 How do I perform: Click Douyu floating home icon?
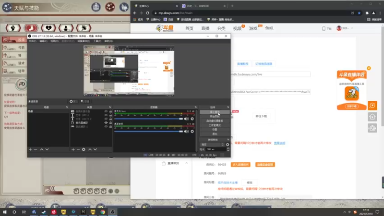[372, 117]
